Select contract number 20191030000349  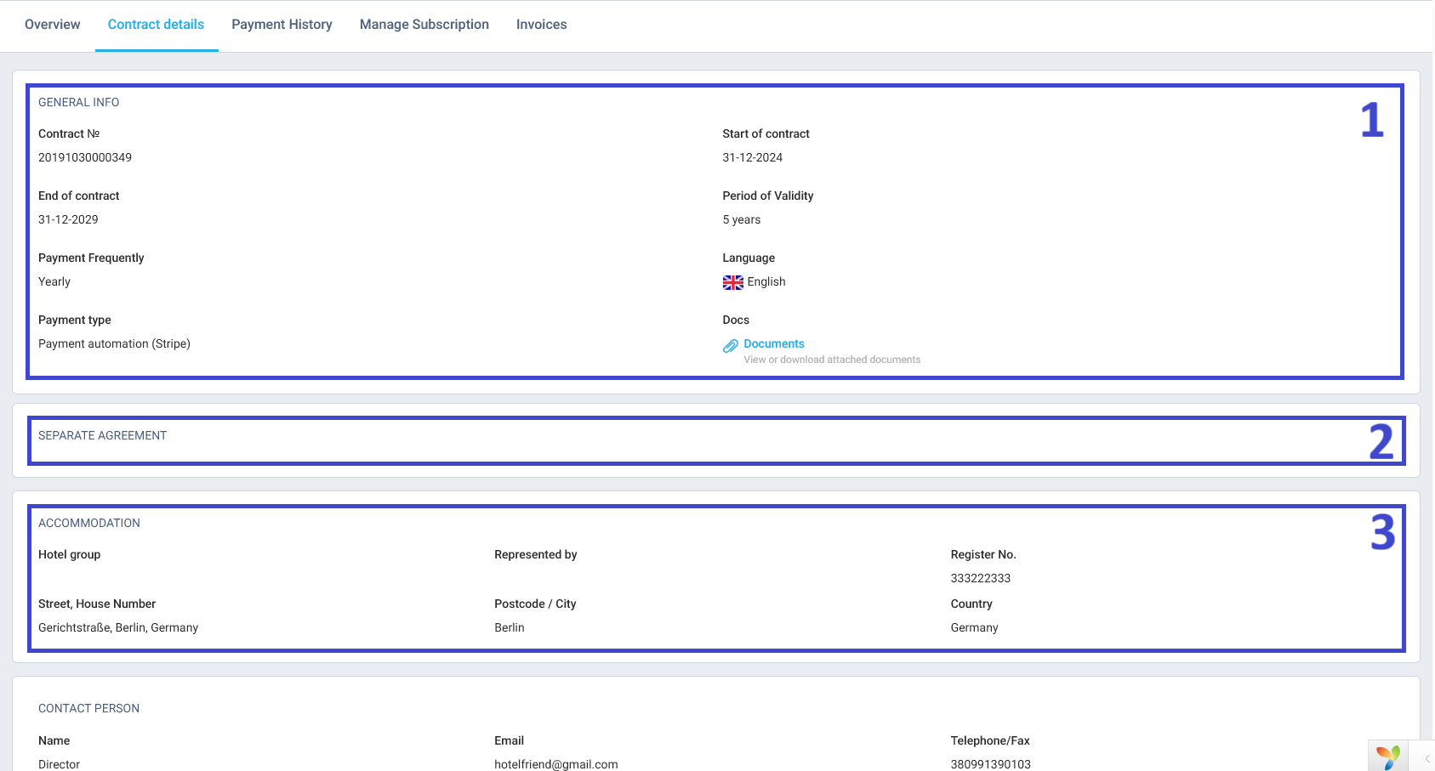click(85, 157)
